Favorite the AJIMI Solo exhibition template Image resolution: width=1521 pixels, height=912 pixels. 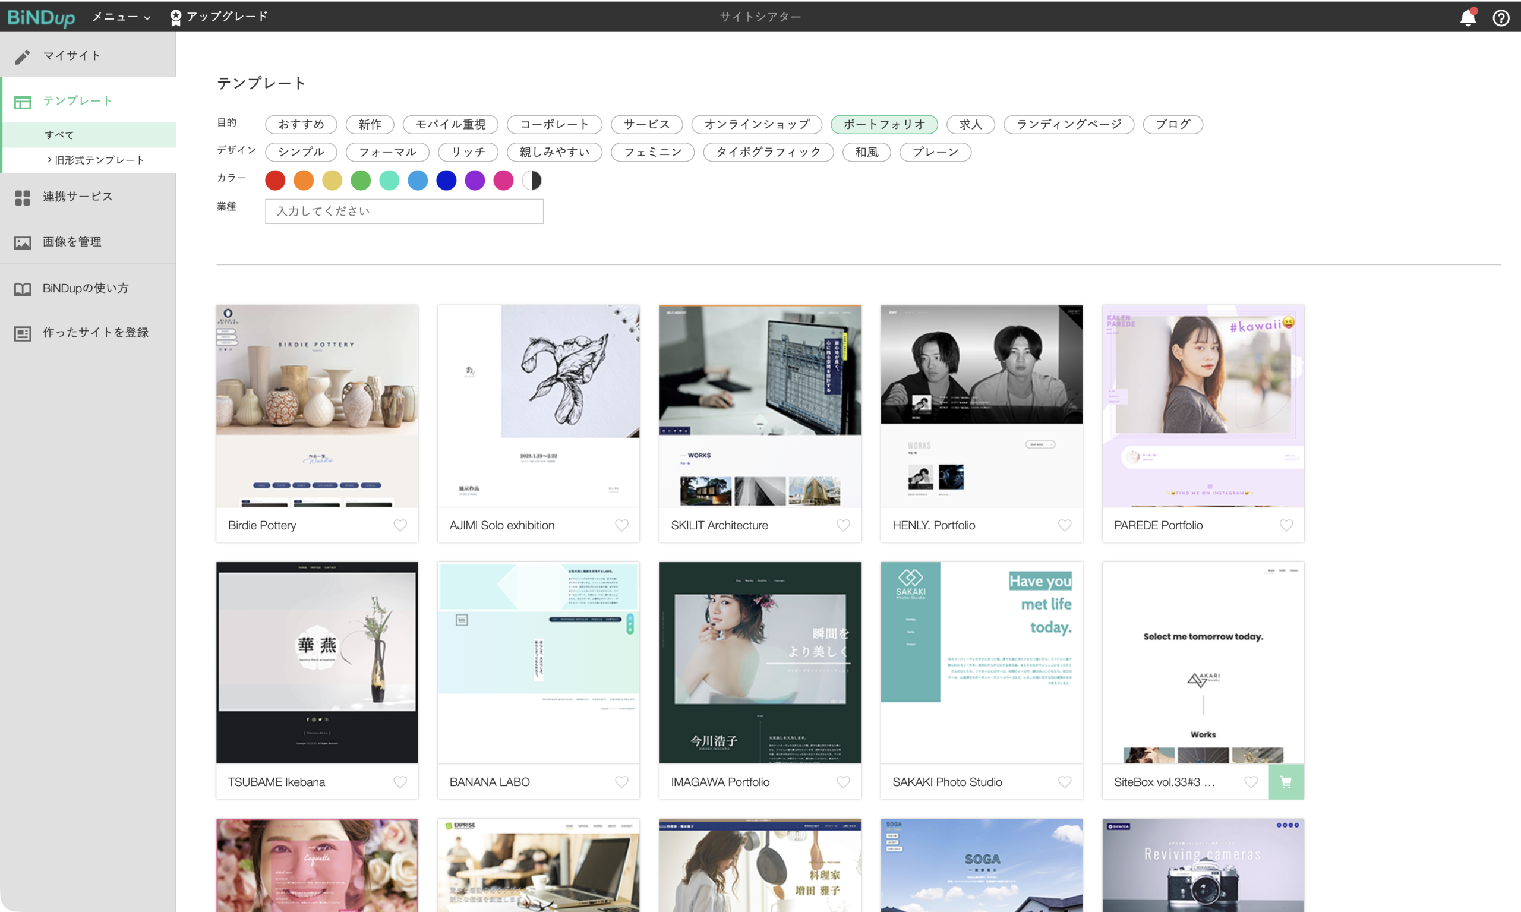pos(622,525)
